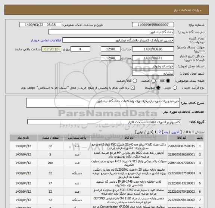
Task: Click the FCR-S757 keyboard item name
Action: [129, 192]
